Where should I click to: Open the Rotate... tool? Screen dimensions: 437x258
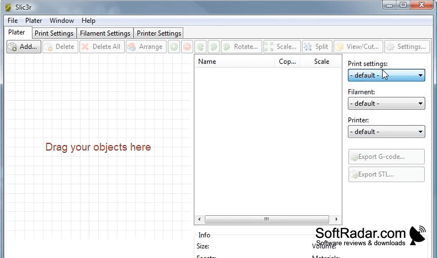coord(242,47)
